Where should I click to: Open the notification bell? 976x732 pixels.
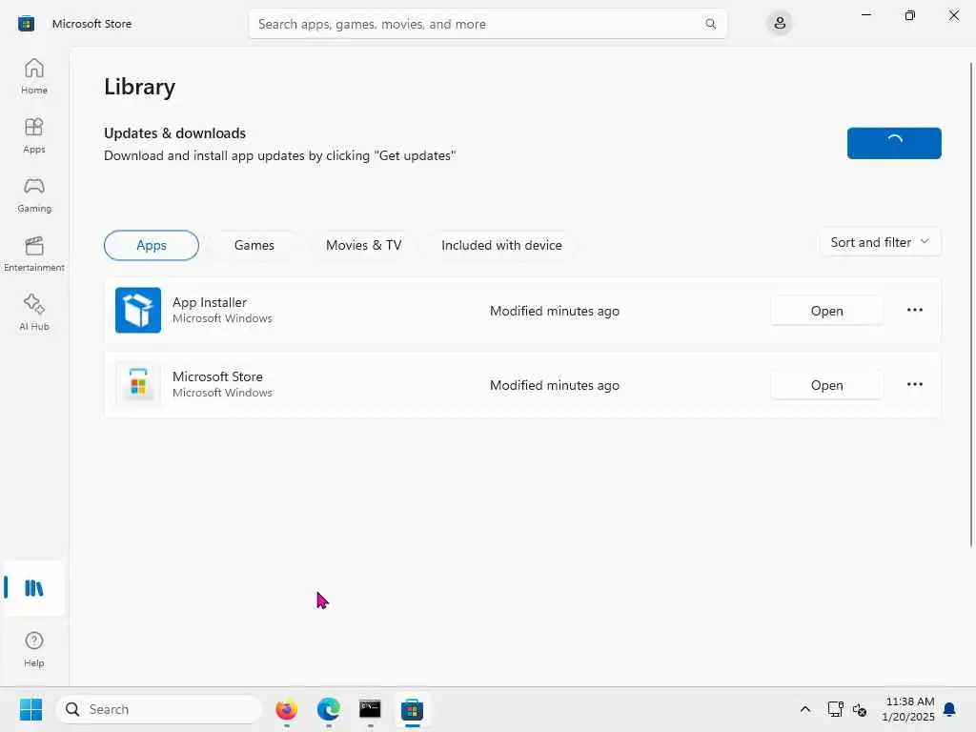(949, 709)
